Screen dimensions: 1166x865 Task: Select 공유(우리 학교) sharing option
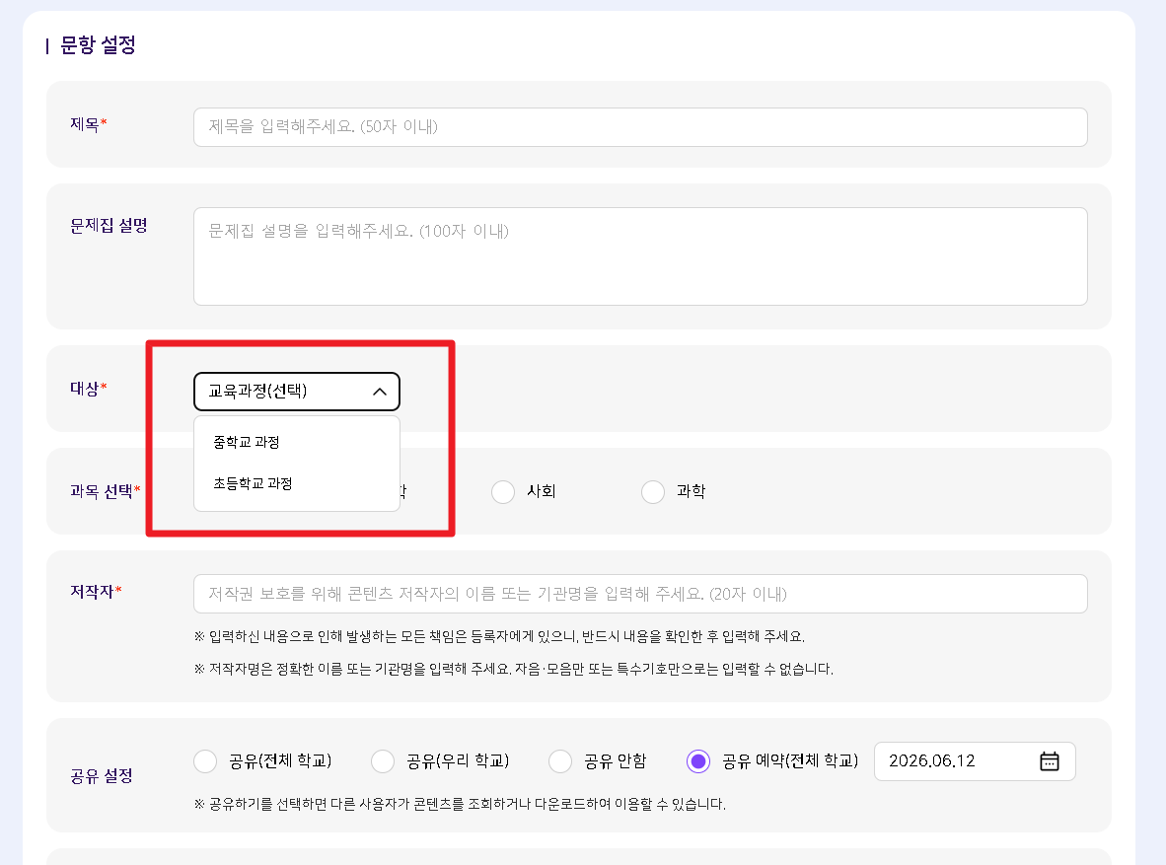(x=383, y=760)
